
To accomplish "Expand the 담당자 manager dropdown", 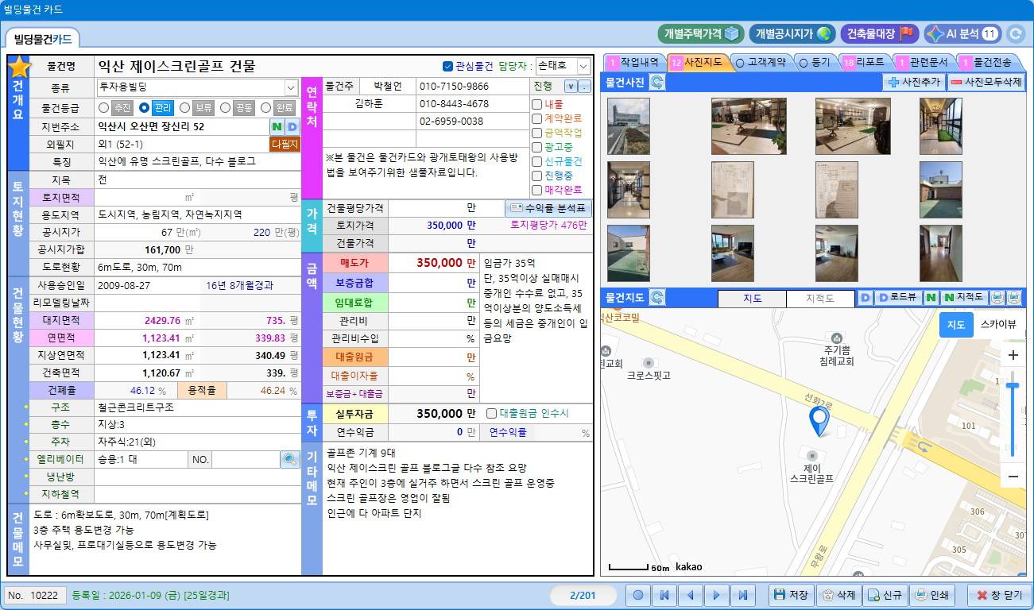I will pyautogui.click(x=583, y=66).
